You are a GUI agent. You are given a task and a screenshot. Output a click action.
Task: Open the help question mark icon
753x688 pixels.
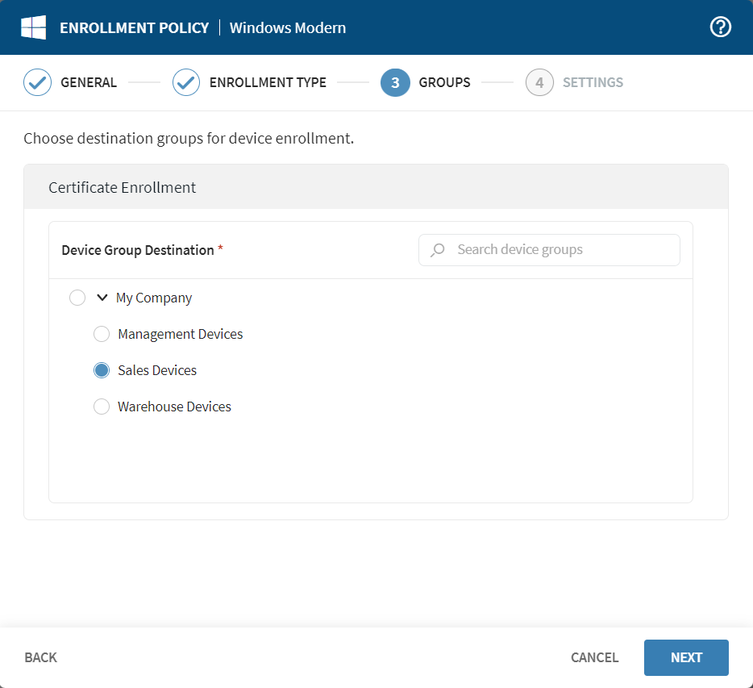pos(720,27)
